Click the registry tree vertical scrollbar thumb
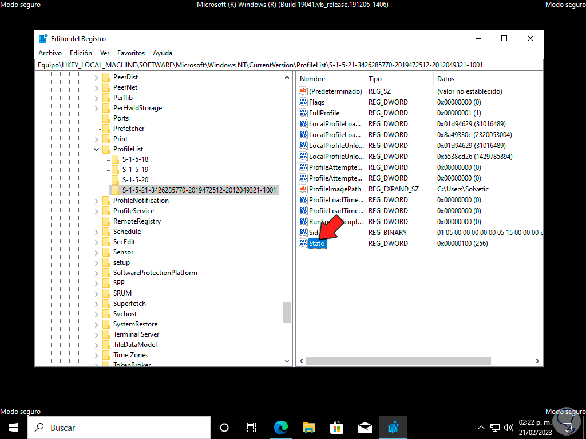 click(287, 312)
